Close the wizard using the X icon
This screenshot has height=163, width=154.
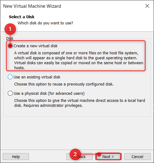[x=147, y=6]
